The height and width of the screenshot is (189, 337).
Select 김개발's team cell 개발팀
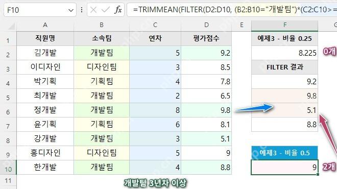(x=102, y=53)
